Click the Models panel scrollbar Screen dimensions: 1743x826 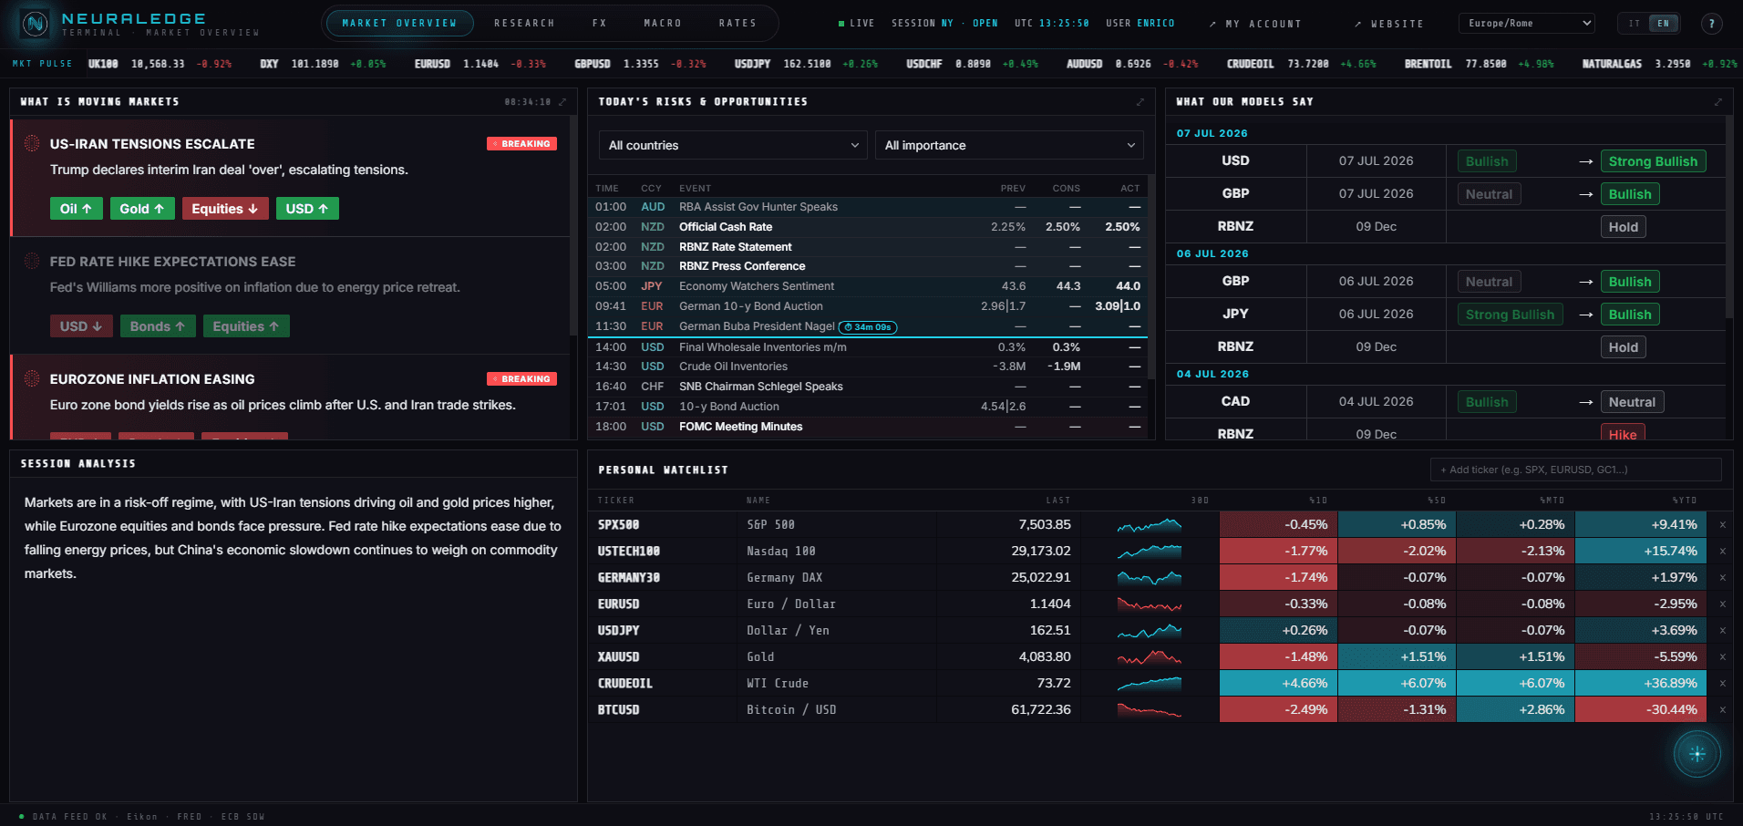pos(1728,217)
